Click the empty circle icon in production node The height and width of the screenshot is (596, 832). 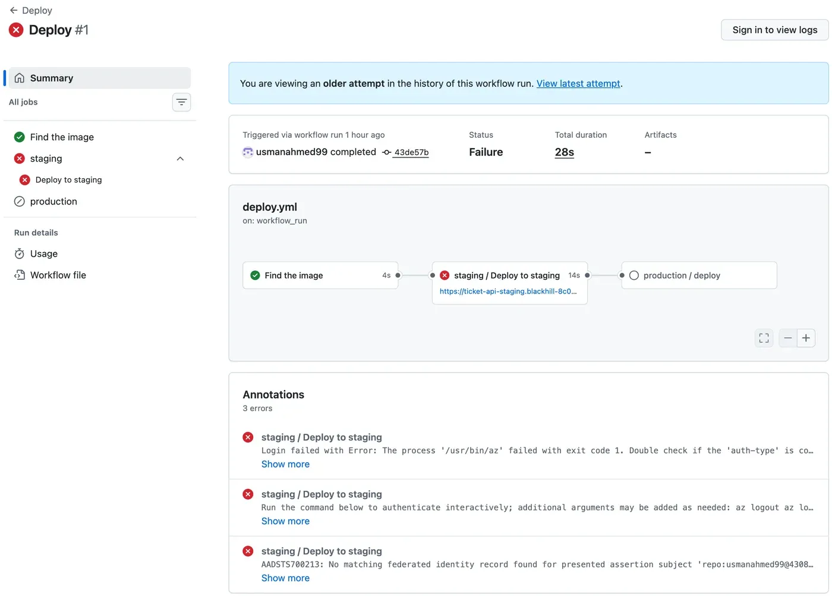[x=634, y=275]
